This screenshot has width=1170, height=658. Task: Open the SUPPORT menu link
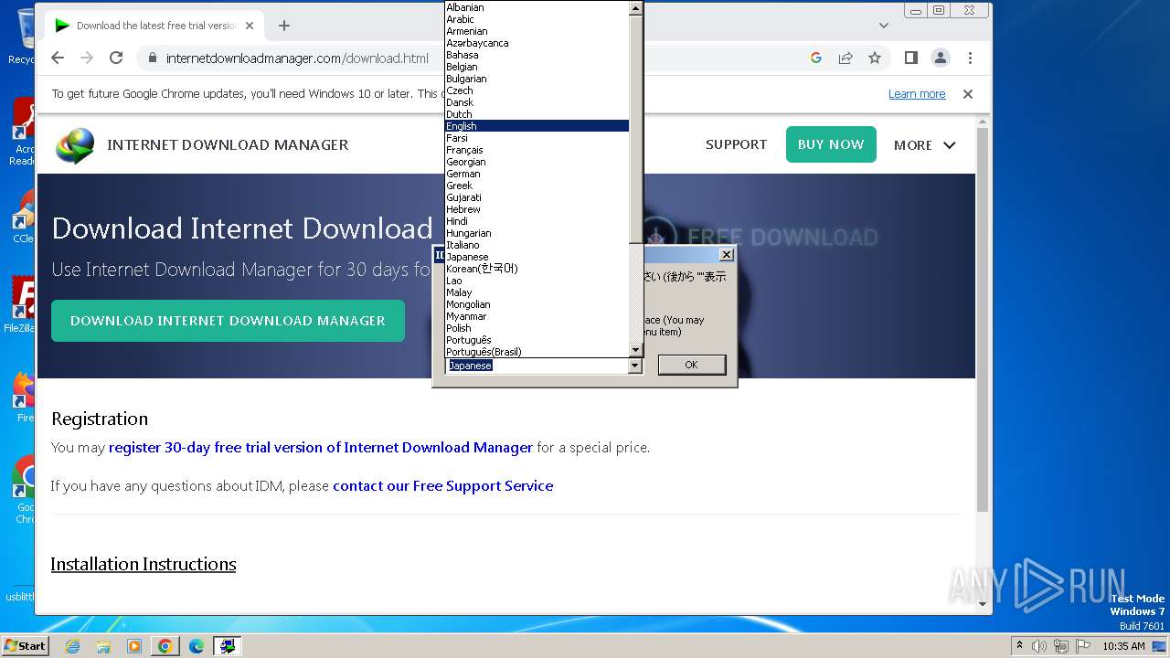pos(736,144)
